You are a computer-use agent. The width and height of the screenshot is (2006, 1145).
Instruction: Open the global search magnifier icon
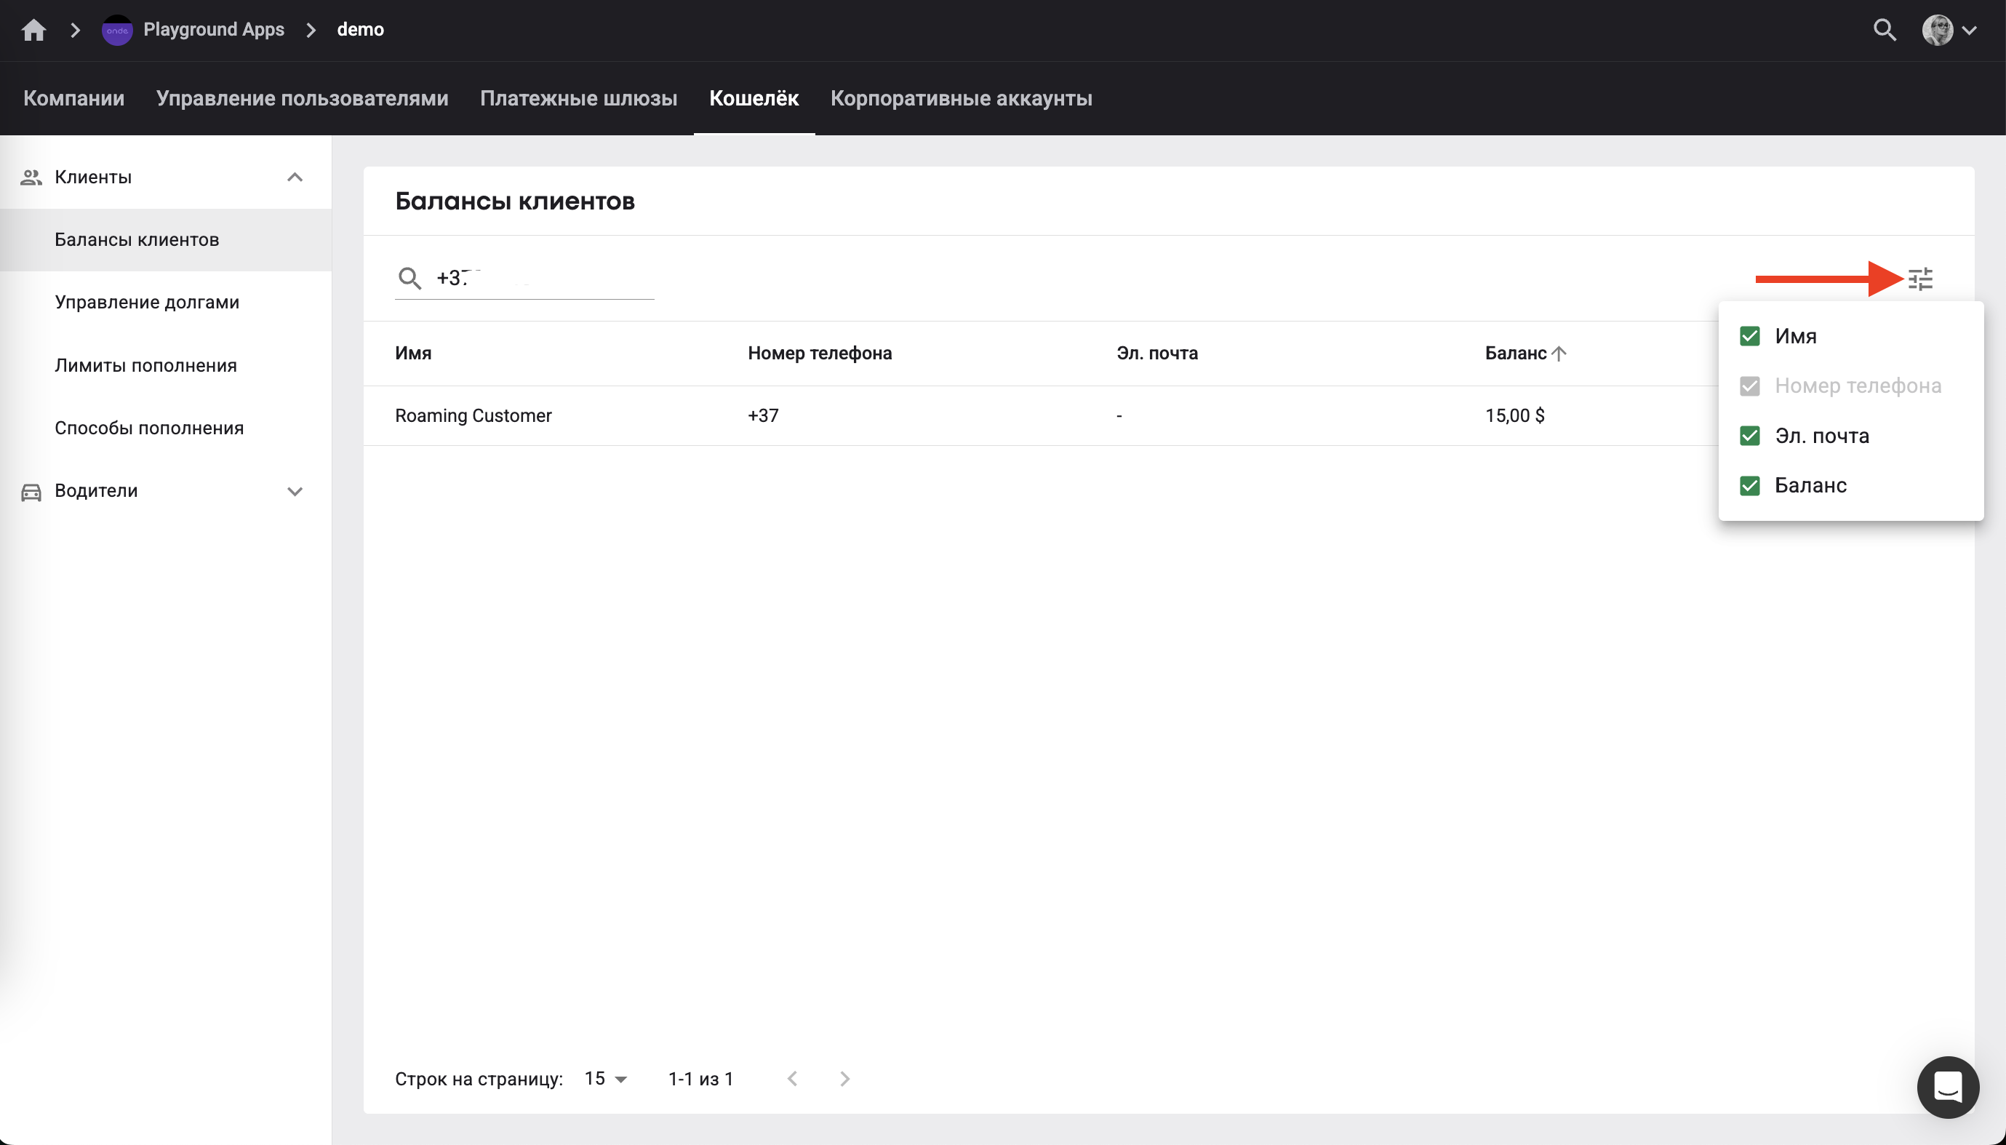(x=1884, y=30)
